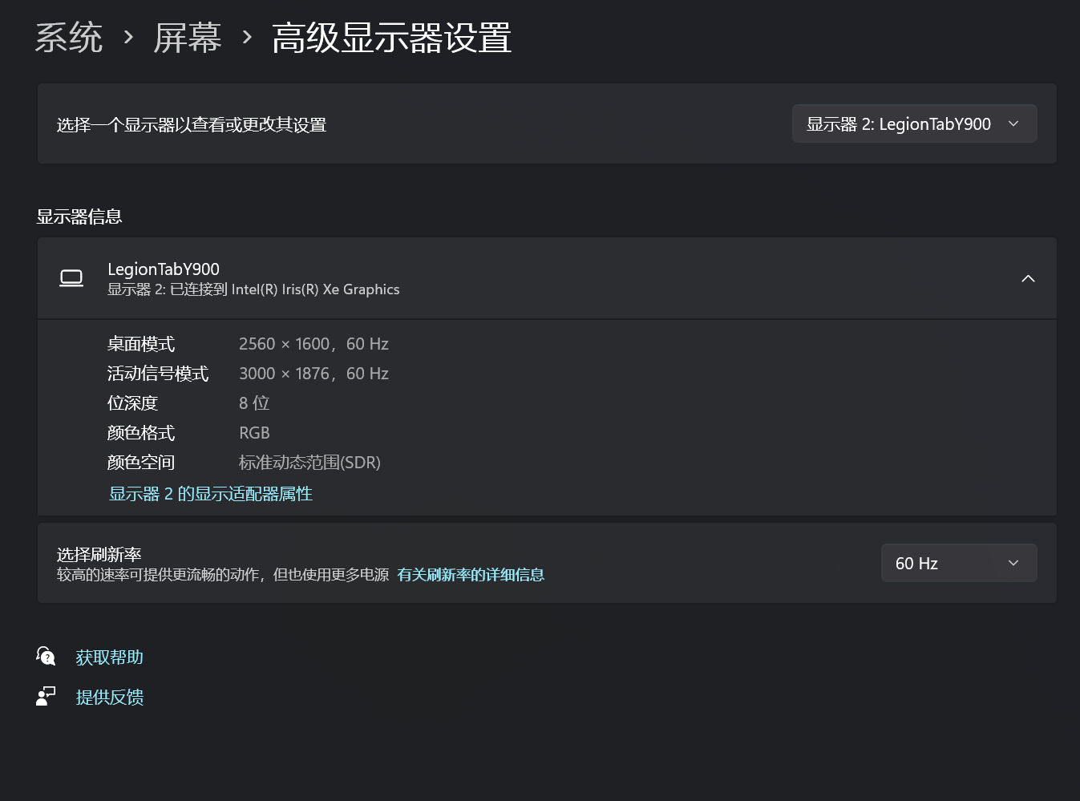Click the 获取帮助 help icon
This screenshot has height=801, width=1080.
[46, 657]
